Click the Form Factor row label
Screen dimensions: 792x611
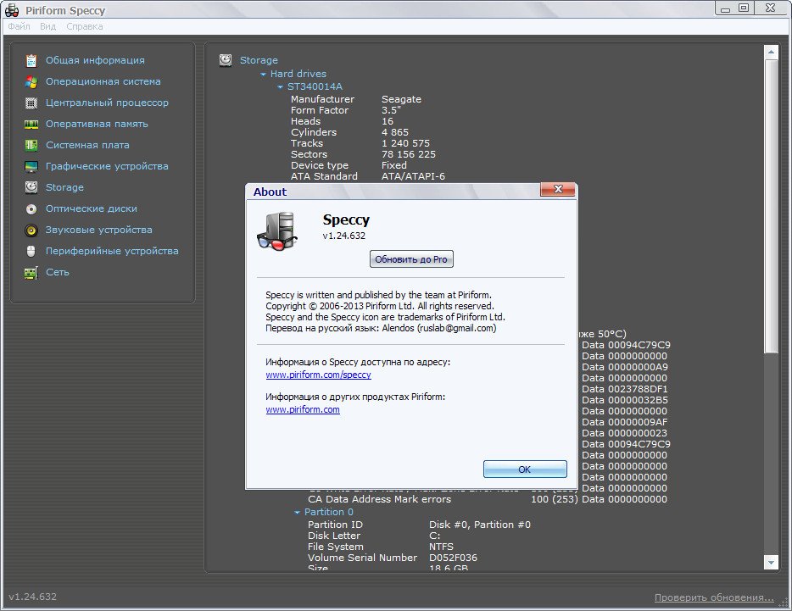tap(319, 110)
